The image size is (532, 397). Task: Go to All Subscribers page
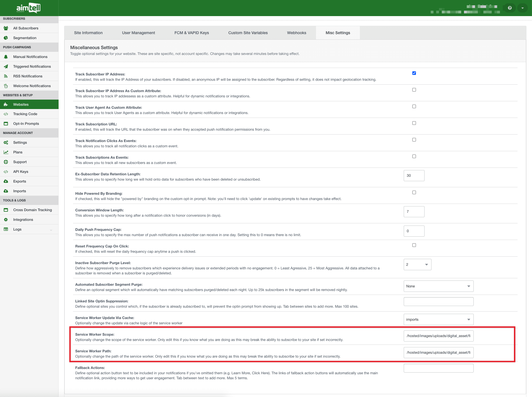tap(26, 28)
